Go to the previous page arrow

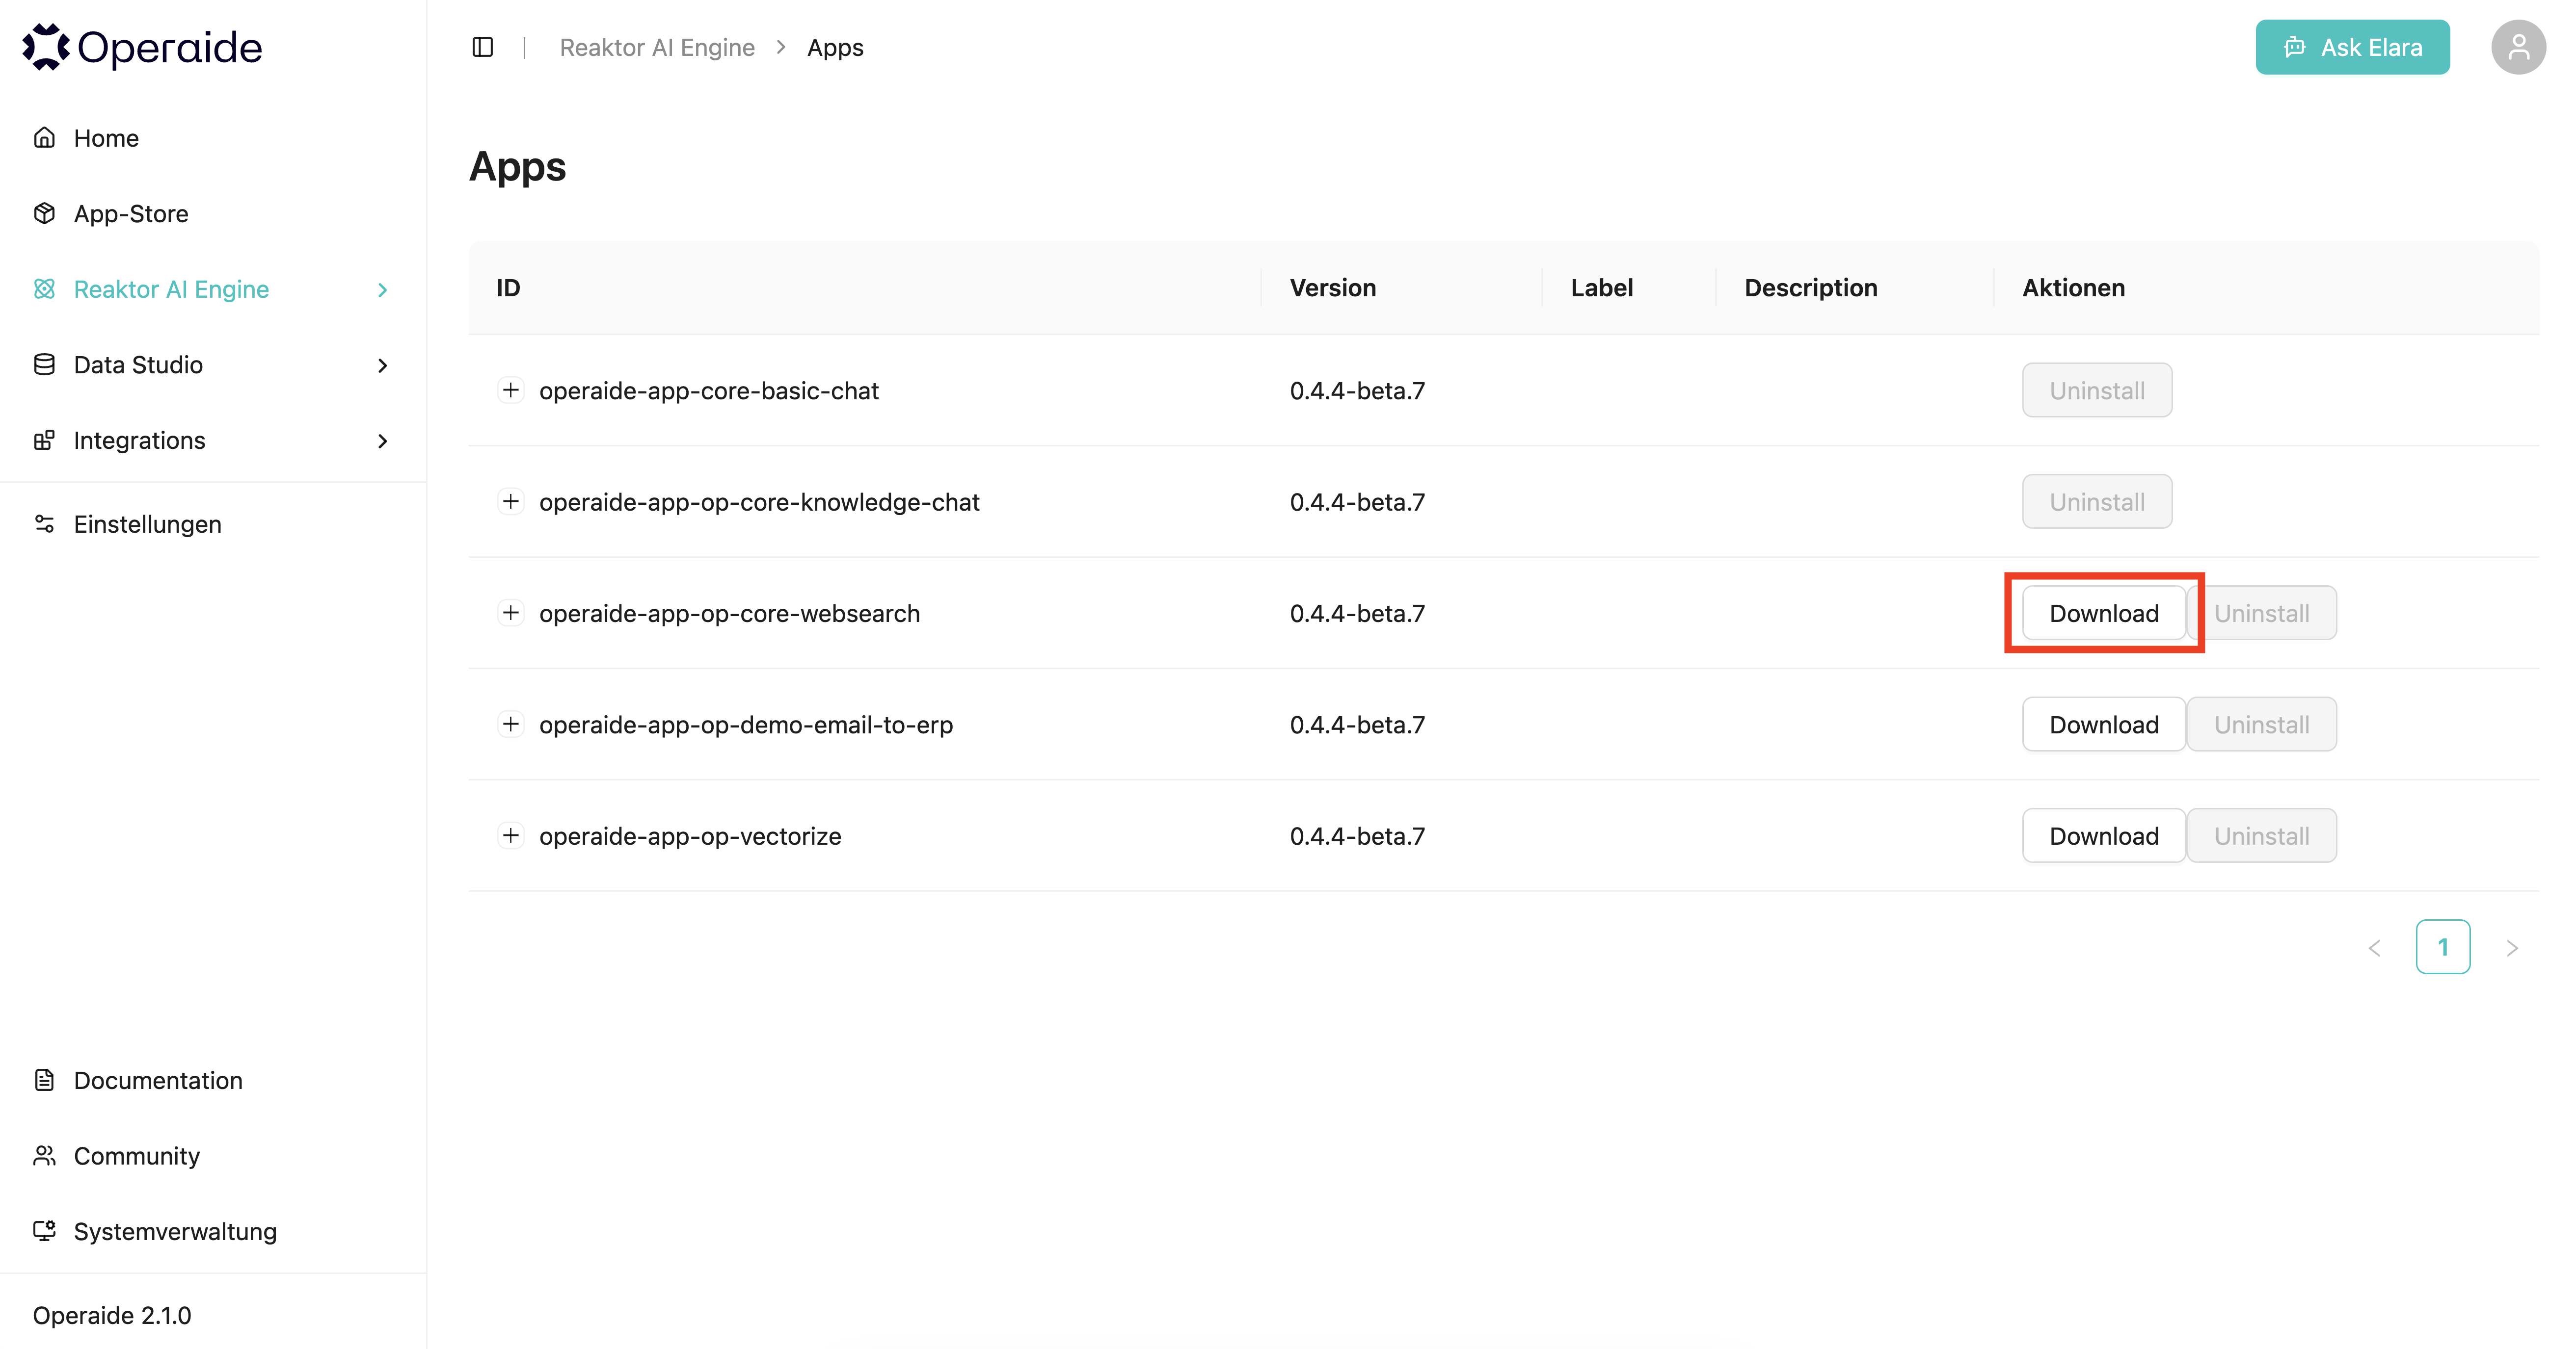pos(2374,947)
